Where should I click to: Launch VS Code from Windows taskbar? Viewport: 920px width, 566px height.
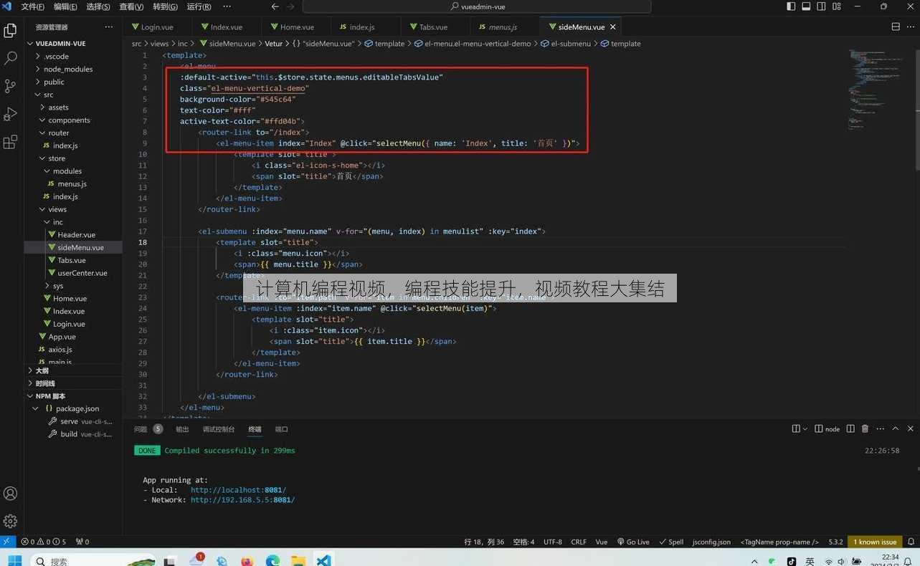coord(323,560)
